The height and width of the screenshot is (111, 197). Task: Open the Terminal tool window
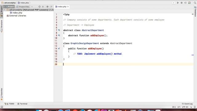click(22, 104)
